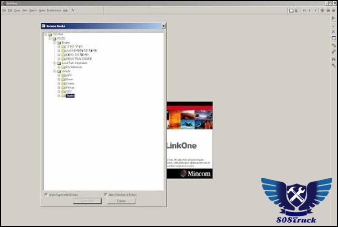Open the Search menu
Image resolution: width=338 pixels, height=227 pixels.
(33, 10)
